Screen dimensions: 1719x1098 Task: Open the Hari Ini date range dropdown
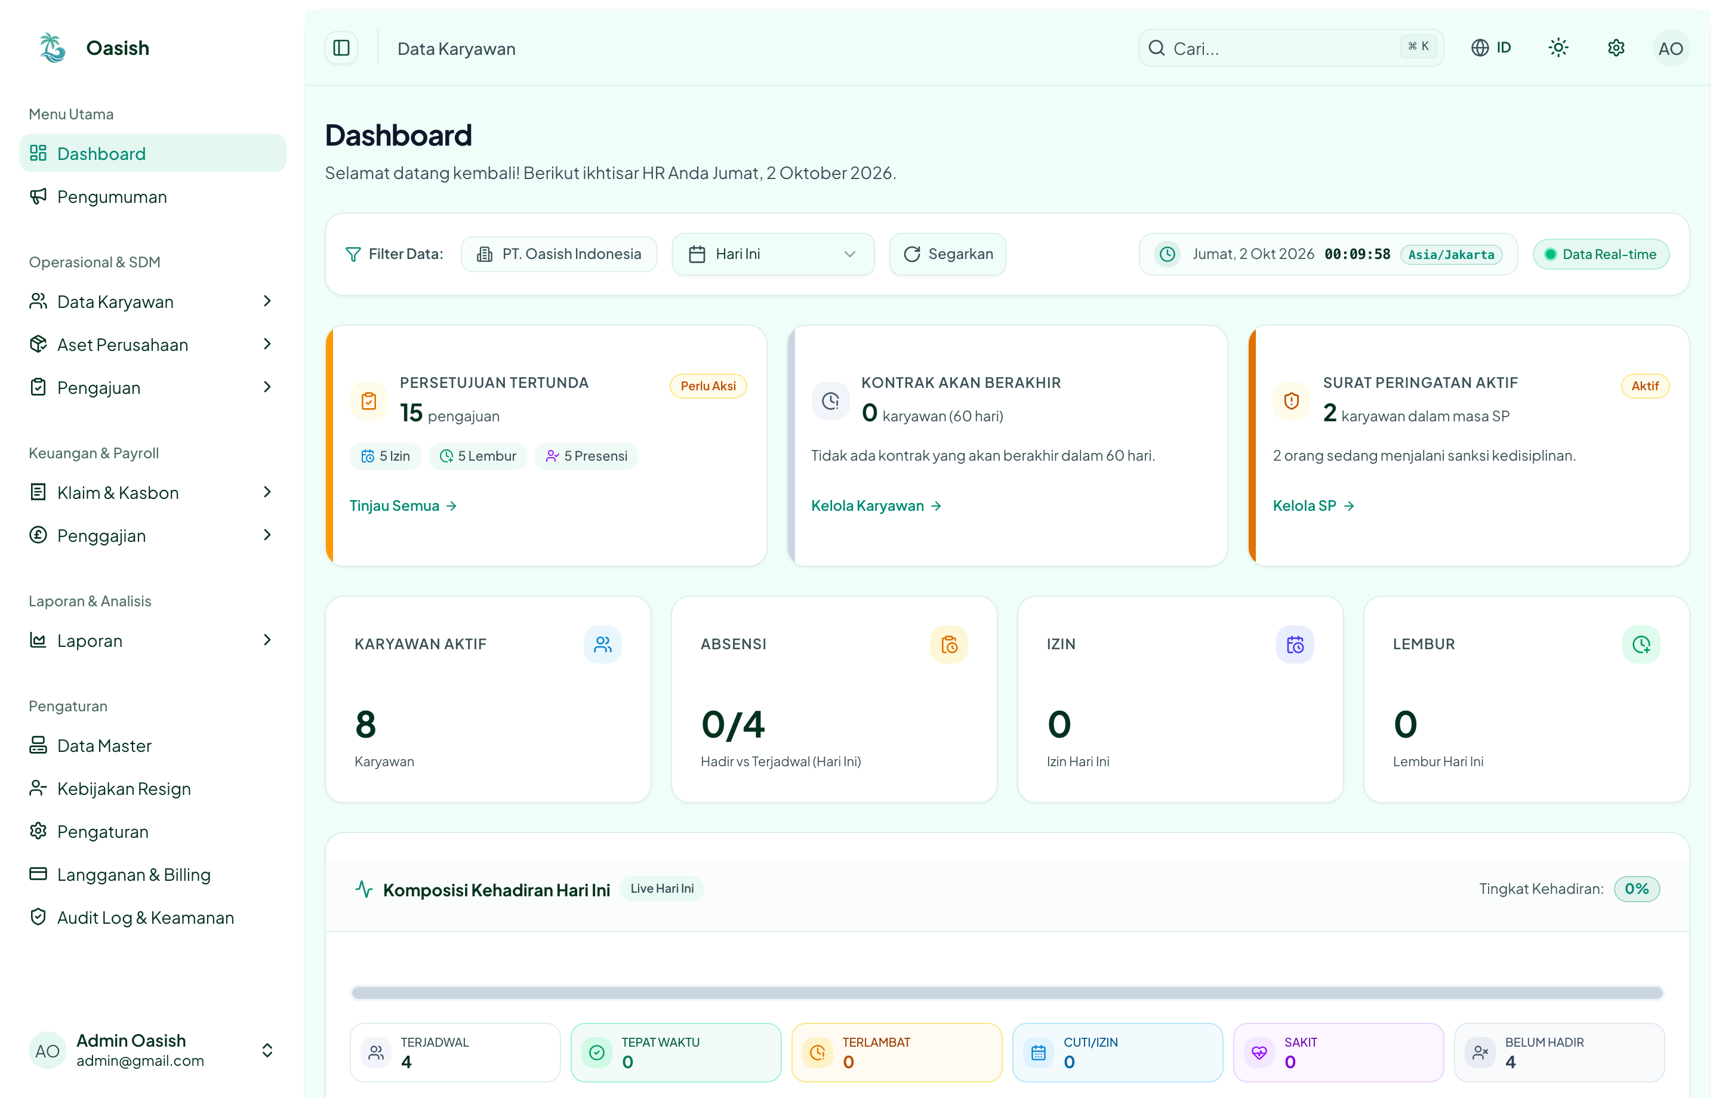tap(773, 254)
